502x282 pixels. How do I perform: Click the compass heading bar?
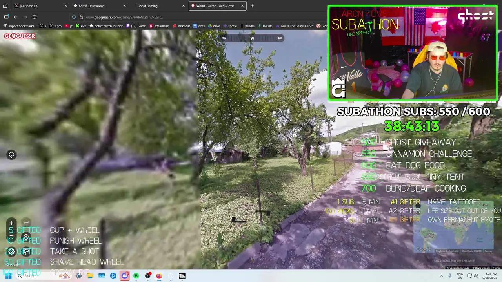coord(252,38)
